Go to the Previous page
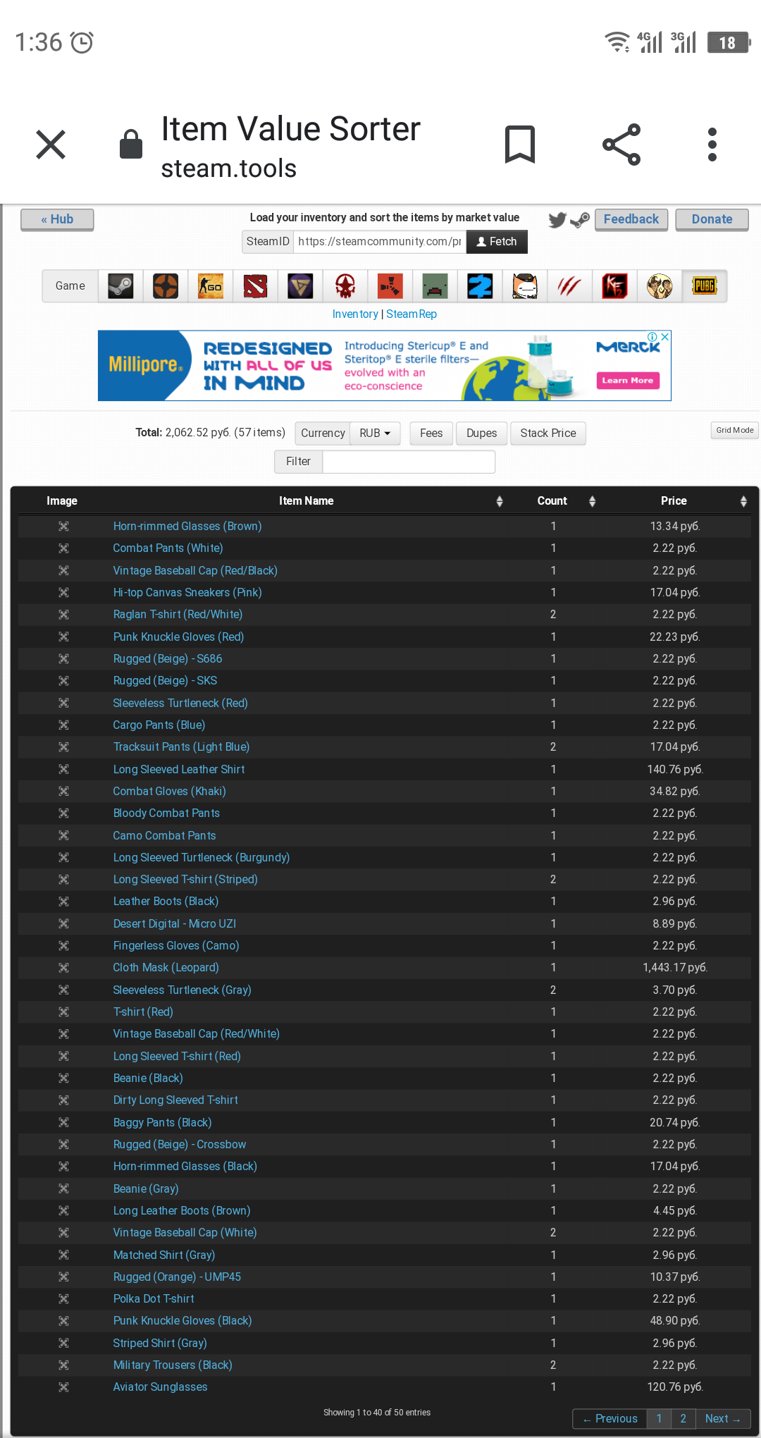The height and width of the screenshot is (1438, 761). (610, 1418)
